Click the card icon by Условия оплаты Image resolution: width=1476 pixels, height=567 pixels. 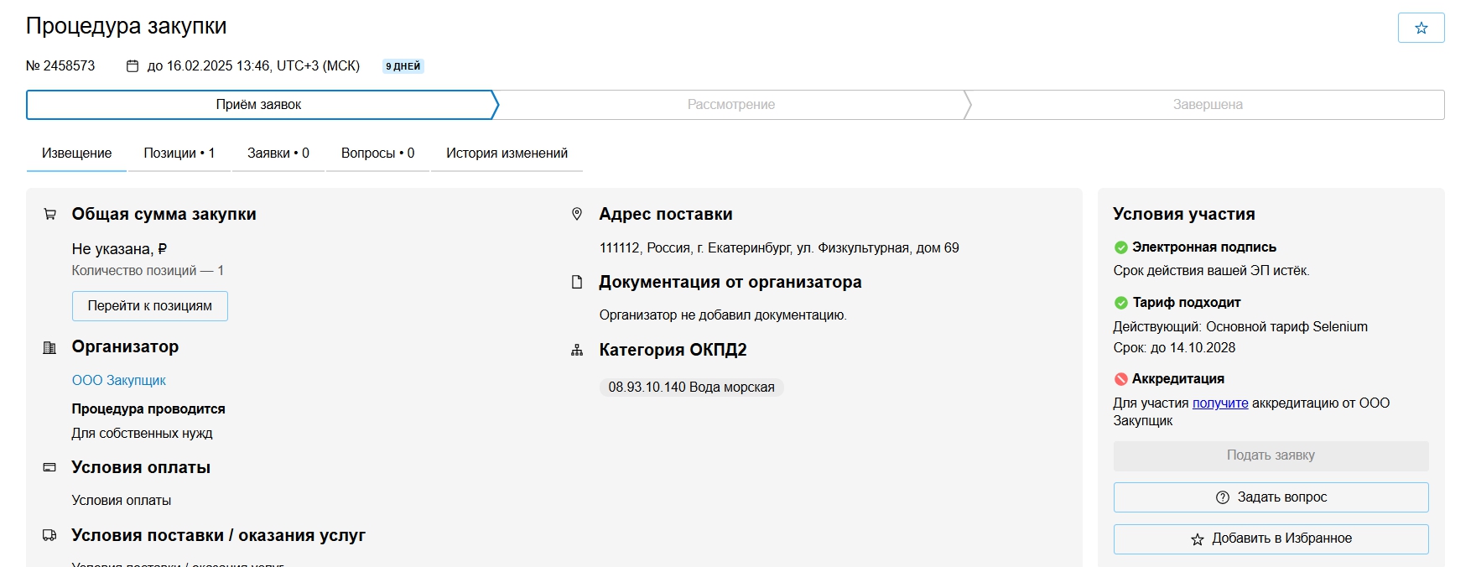coord(49,467)
